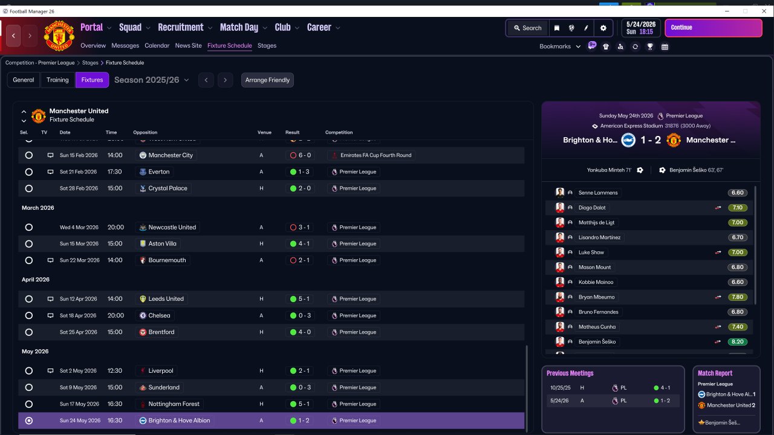The height and width of the screenshot is (435, 774).
Task: Click the Newcastle United club badge
Action: 143,228
